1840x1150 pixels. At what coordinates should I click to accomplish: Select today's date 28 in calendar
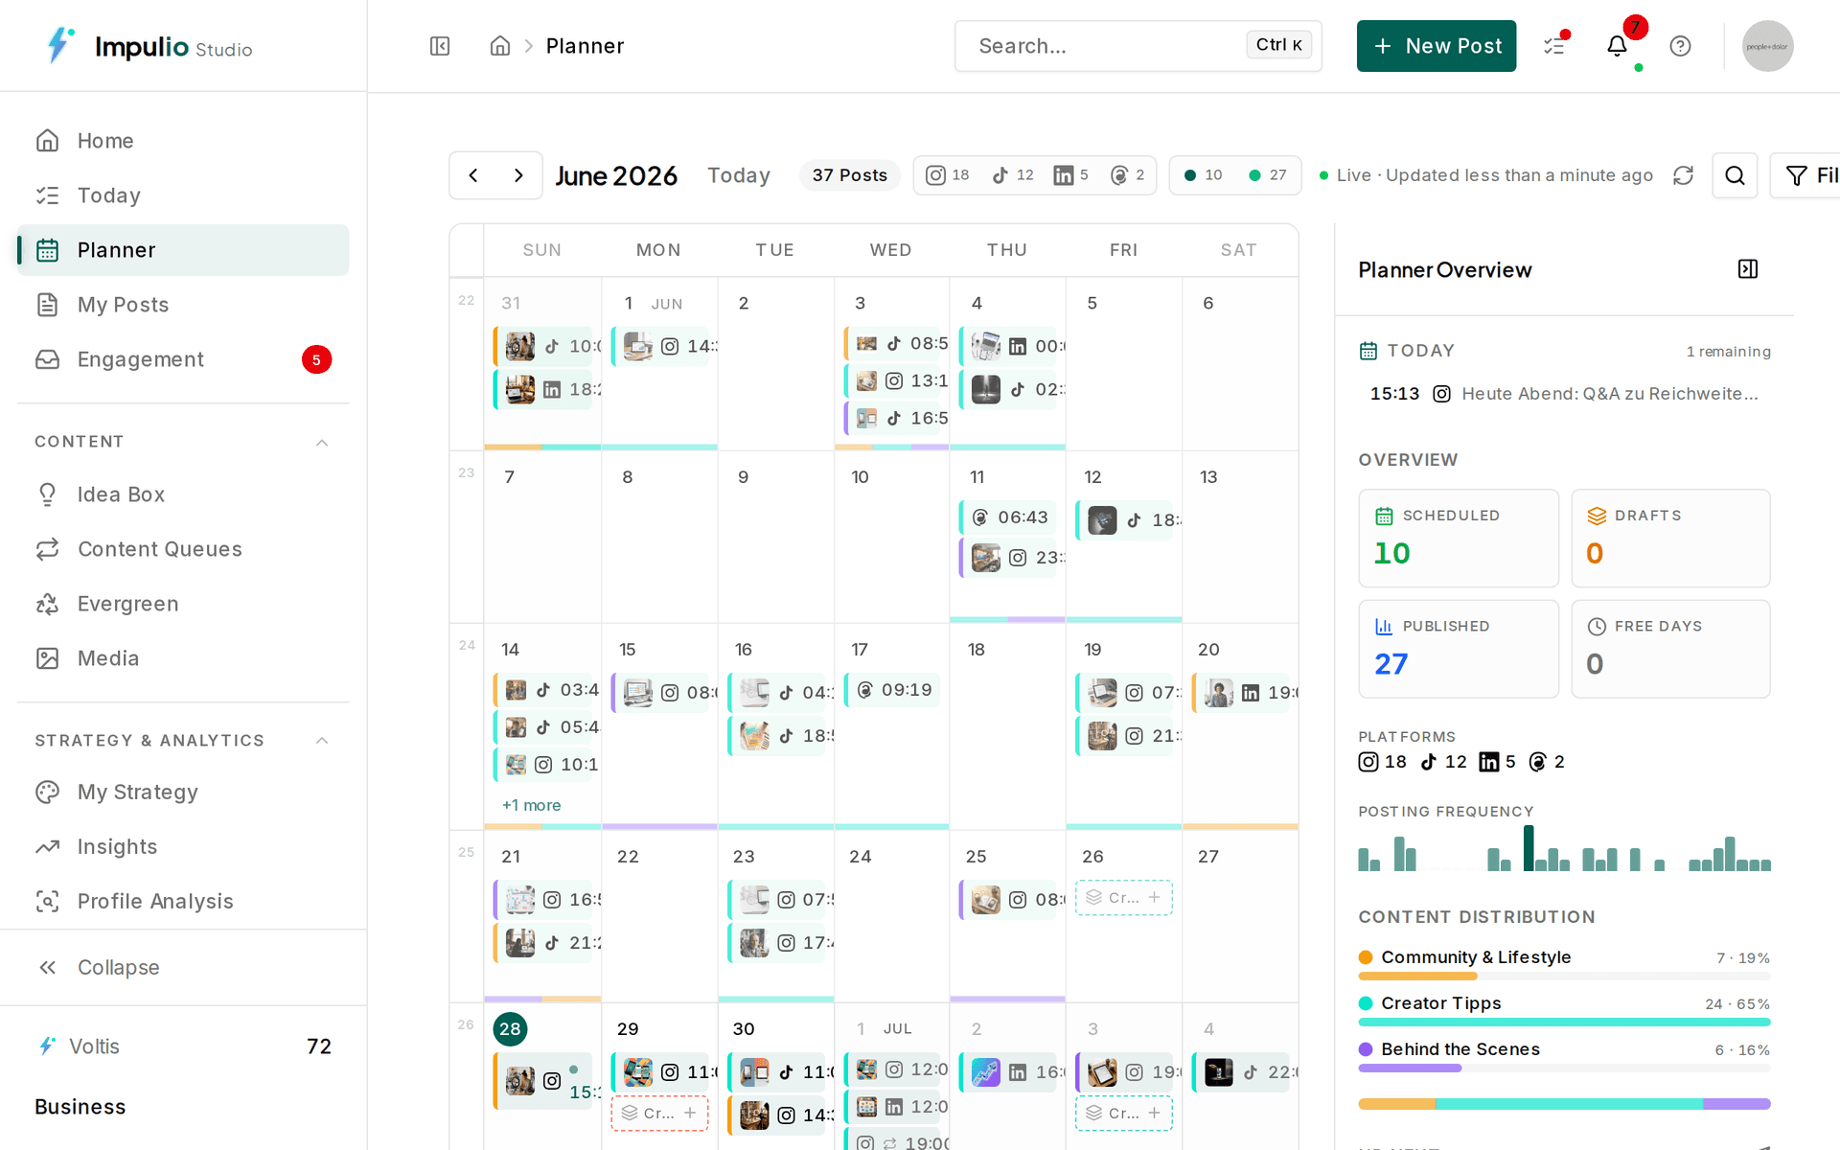pyautogui.click(x=510, y=1029)
